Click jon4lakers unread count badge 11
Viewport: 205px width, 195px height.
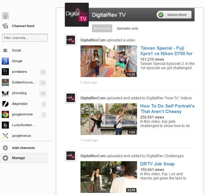[x=43, y=72]
